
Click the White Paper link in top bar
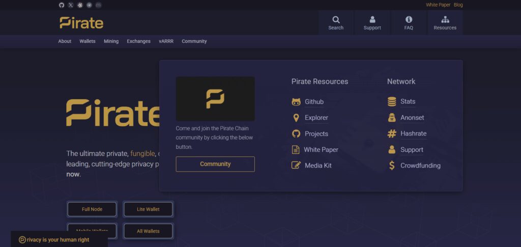tap(438, 5)
